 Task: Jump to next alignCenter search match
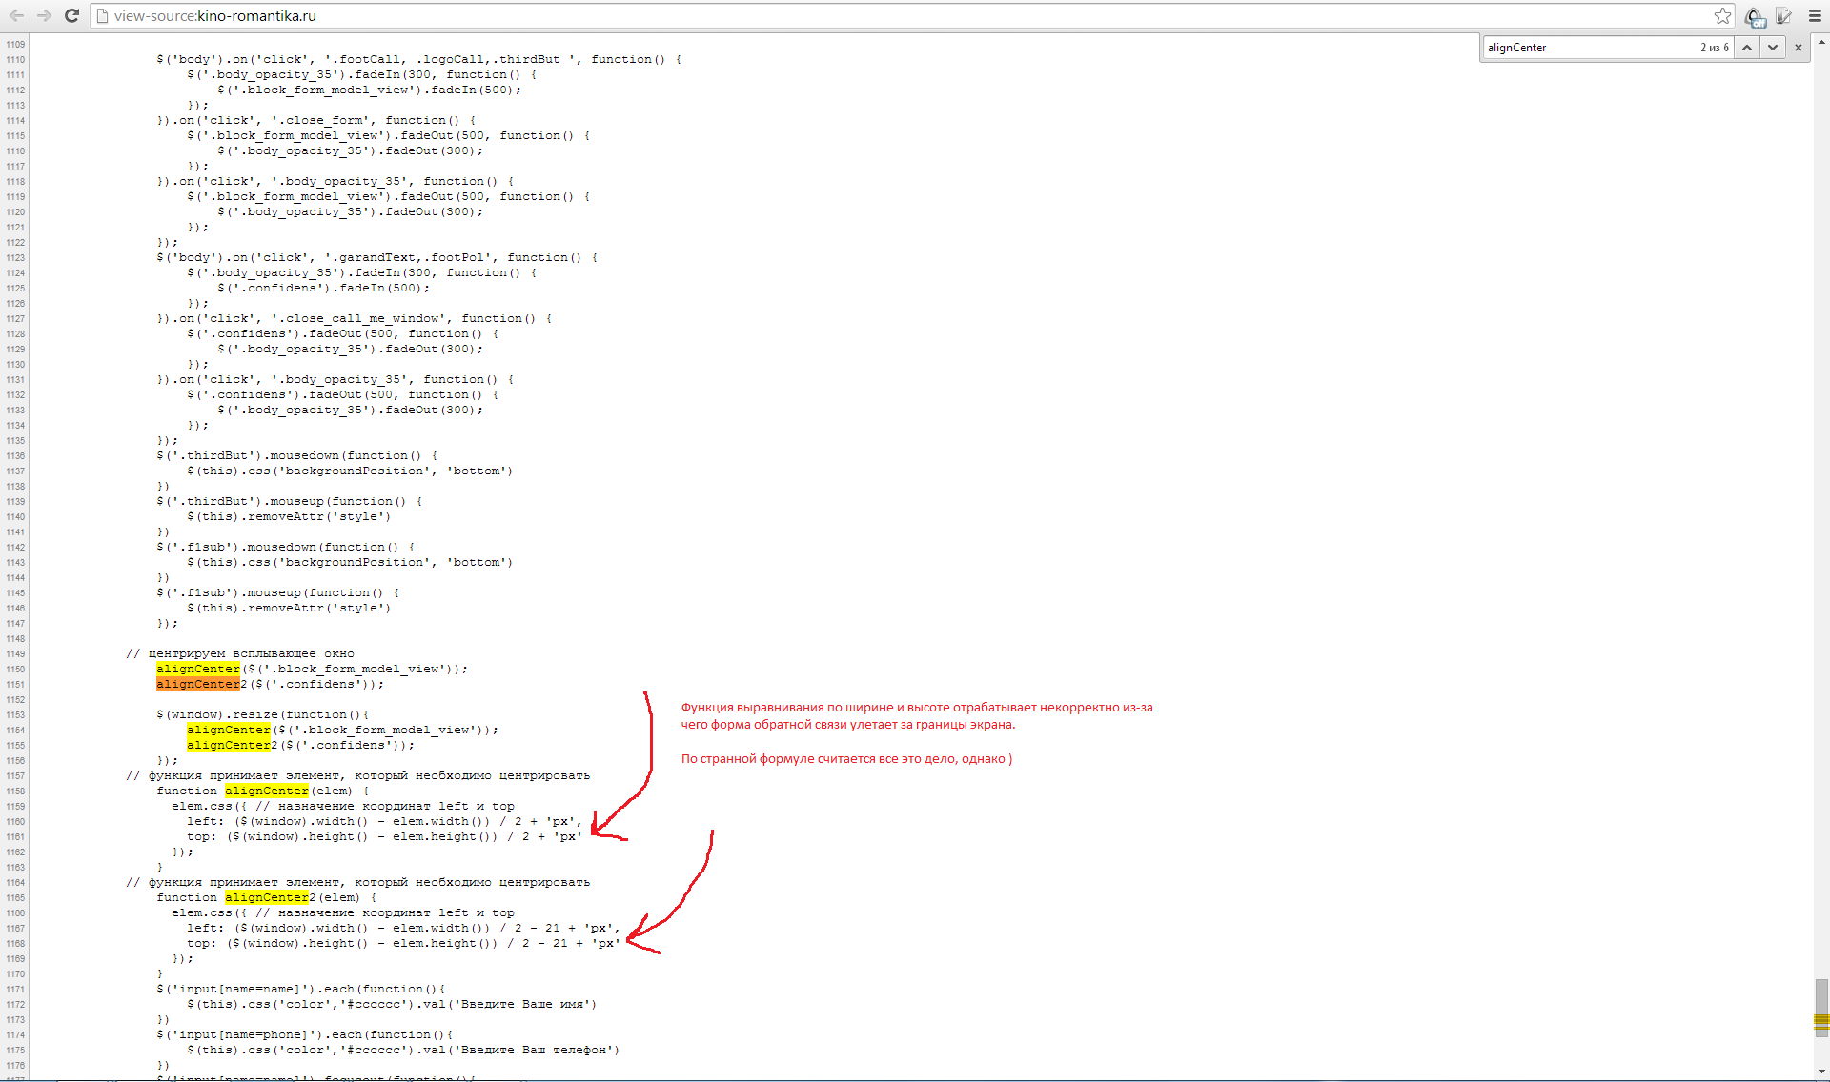click(x=1773, y=48)
